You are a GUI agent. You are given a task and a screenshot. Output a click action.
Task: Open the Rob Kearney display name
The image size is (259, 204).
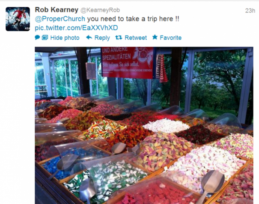click(x=57, y=10)
